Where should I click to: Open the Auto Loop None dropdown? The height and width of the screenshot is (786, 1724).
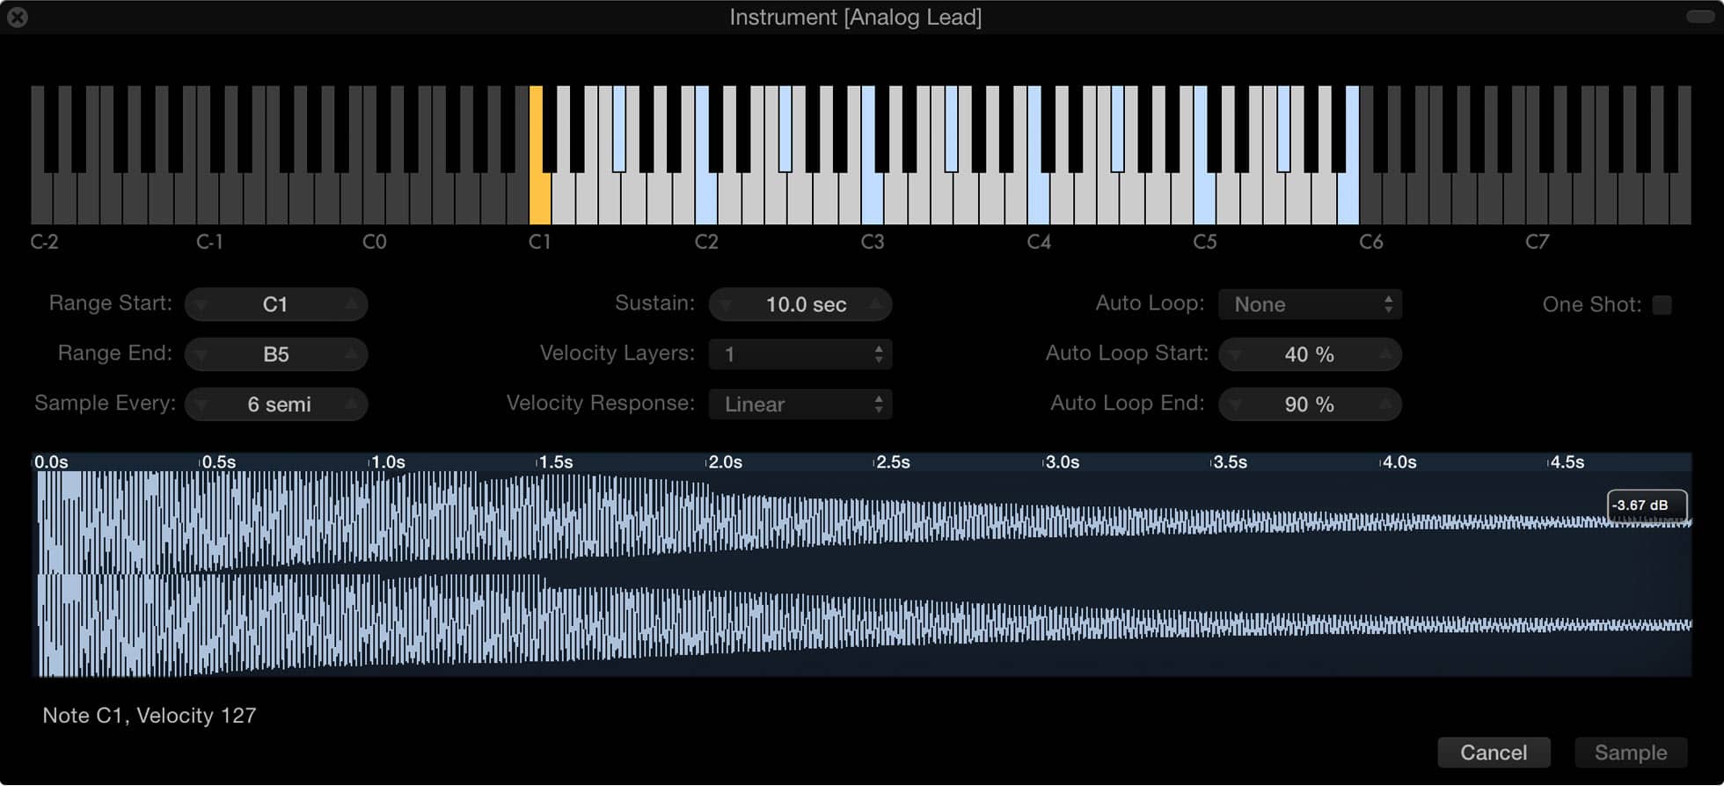[x=1310, y=304]
